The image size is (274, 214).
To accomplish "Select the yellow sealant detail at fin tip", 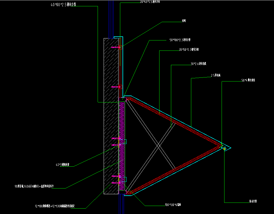I will (x=224, y=149).
